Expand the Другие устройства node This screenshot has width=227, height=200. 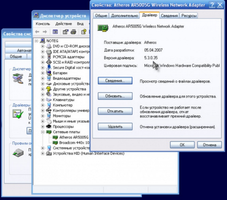42,89
